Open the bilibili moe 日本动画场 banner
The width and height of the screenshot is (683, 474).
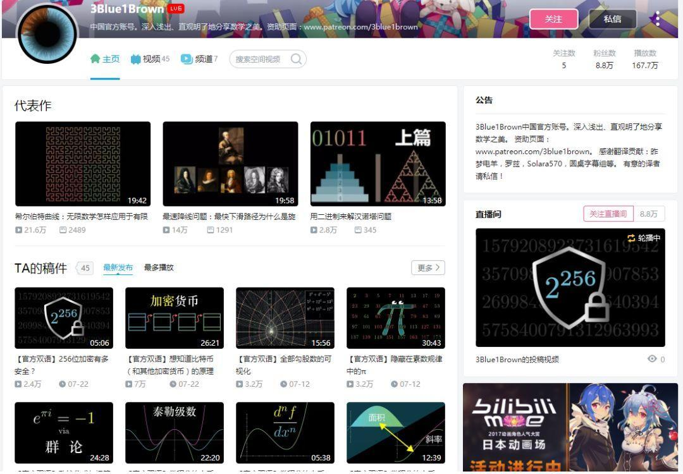[x=570, y=427]
